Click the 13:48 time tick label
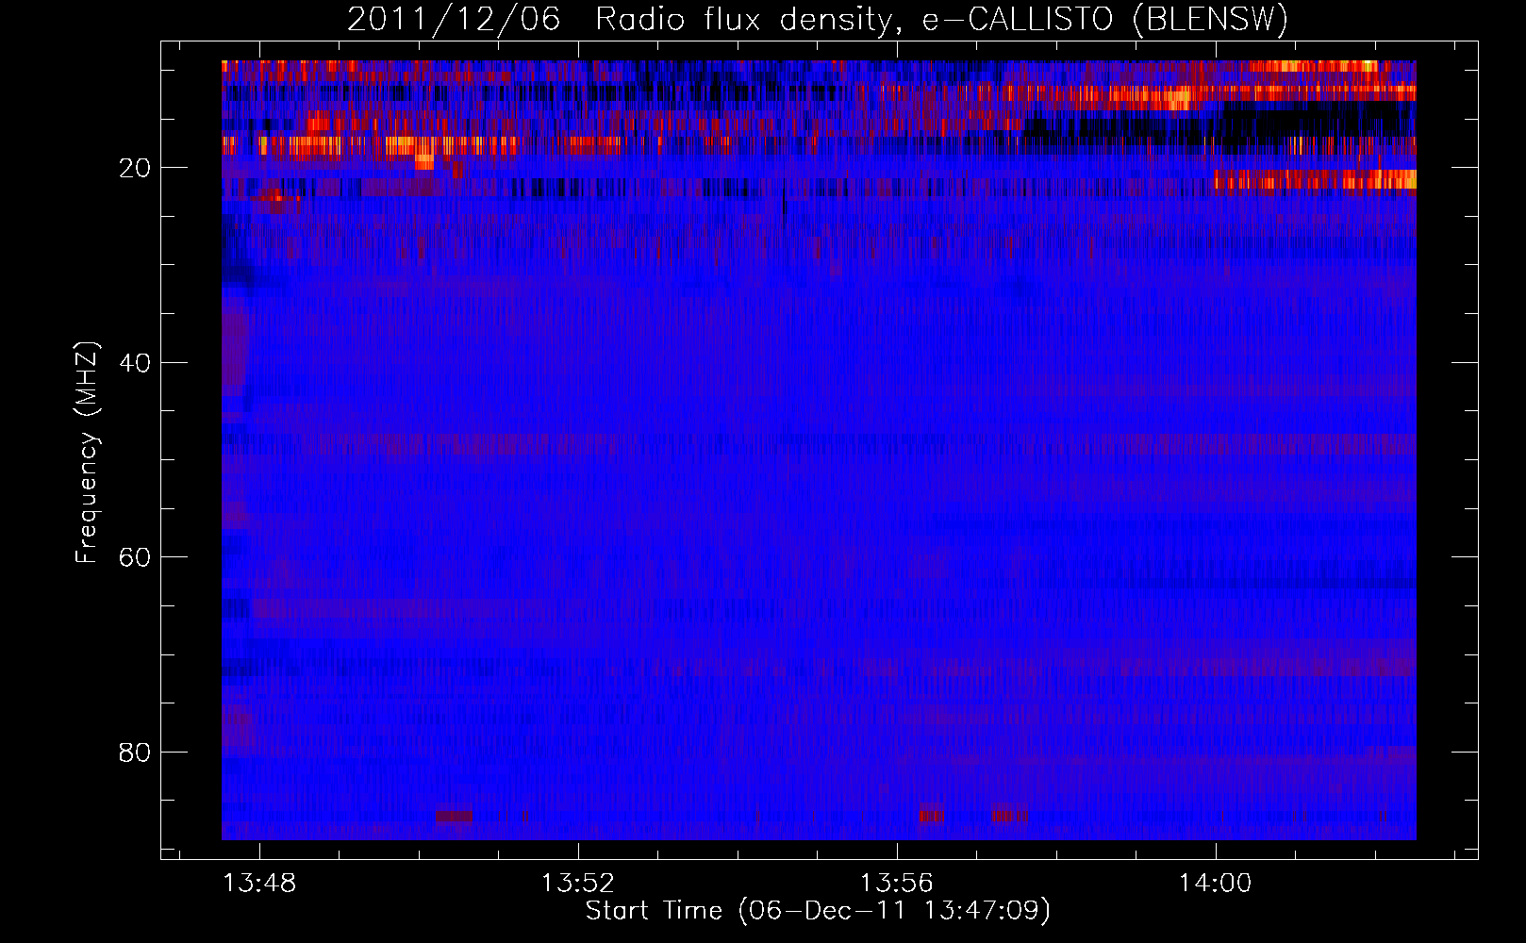This screenshot has width=1526, height=943. click(x=259, y=884)
